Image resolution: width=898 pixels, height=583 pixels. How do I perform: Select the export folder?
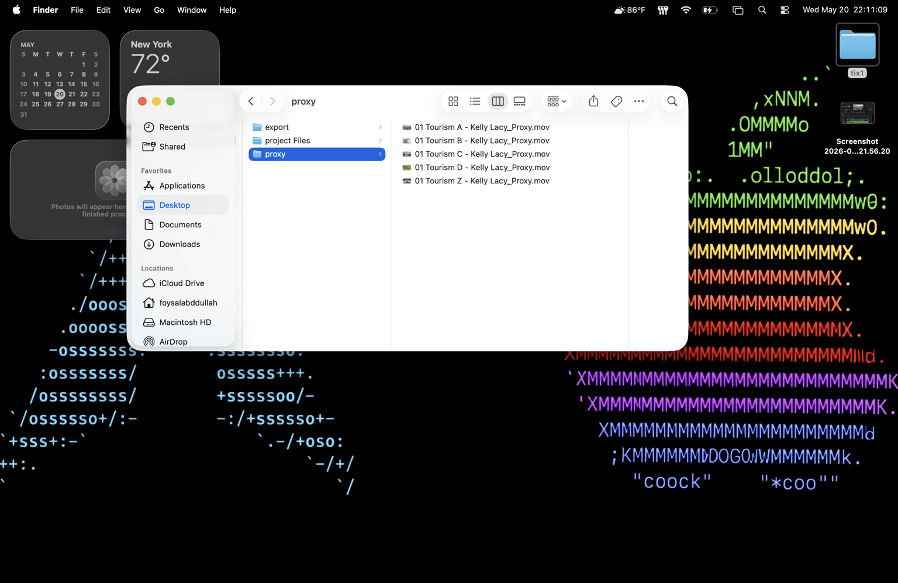tap(317, 127)
